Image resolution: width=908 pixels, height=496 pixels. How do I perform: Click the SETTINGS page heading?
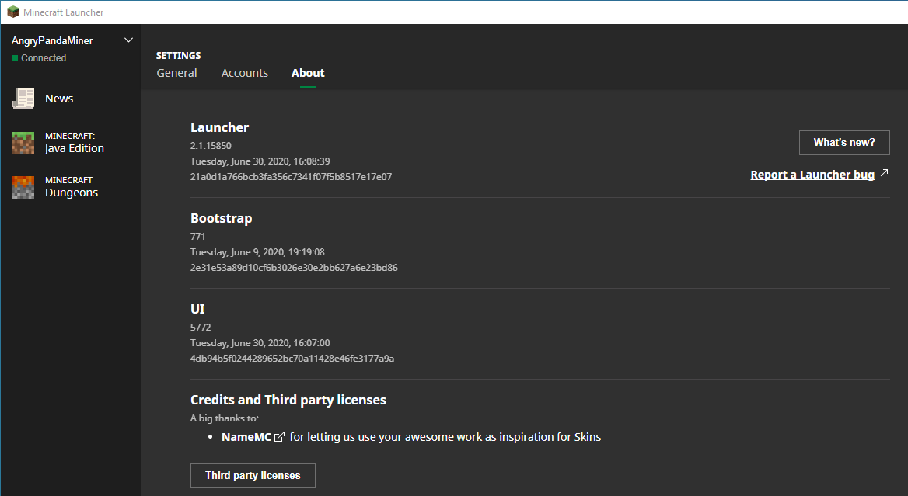178,55
